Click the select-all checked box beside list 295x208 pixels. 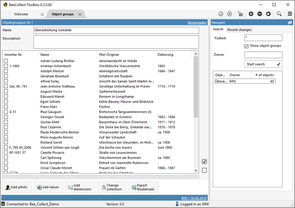(x=204, y=161)
